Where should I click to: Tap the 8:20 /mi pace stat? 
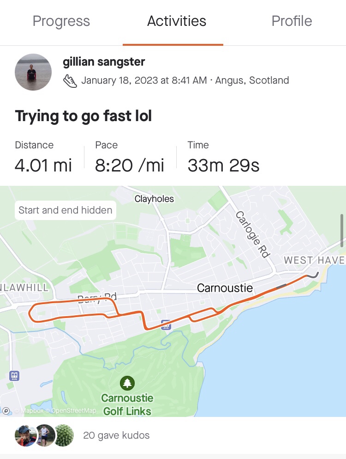click(x=130, y=165)
